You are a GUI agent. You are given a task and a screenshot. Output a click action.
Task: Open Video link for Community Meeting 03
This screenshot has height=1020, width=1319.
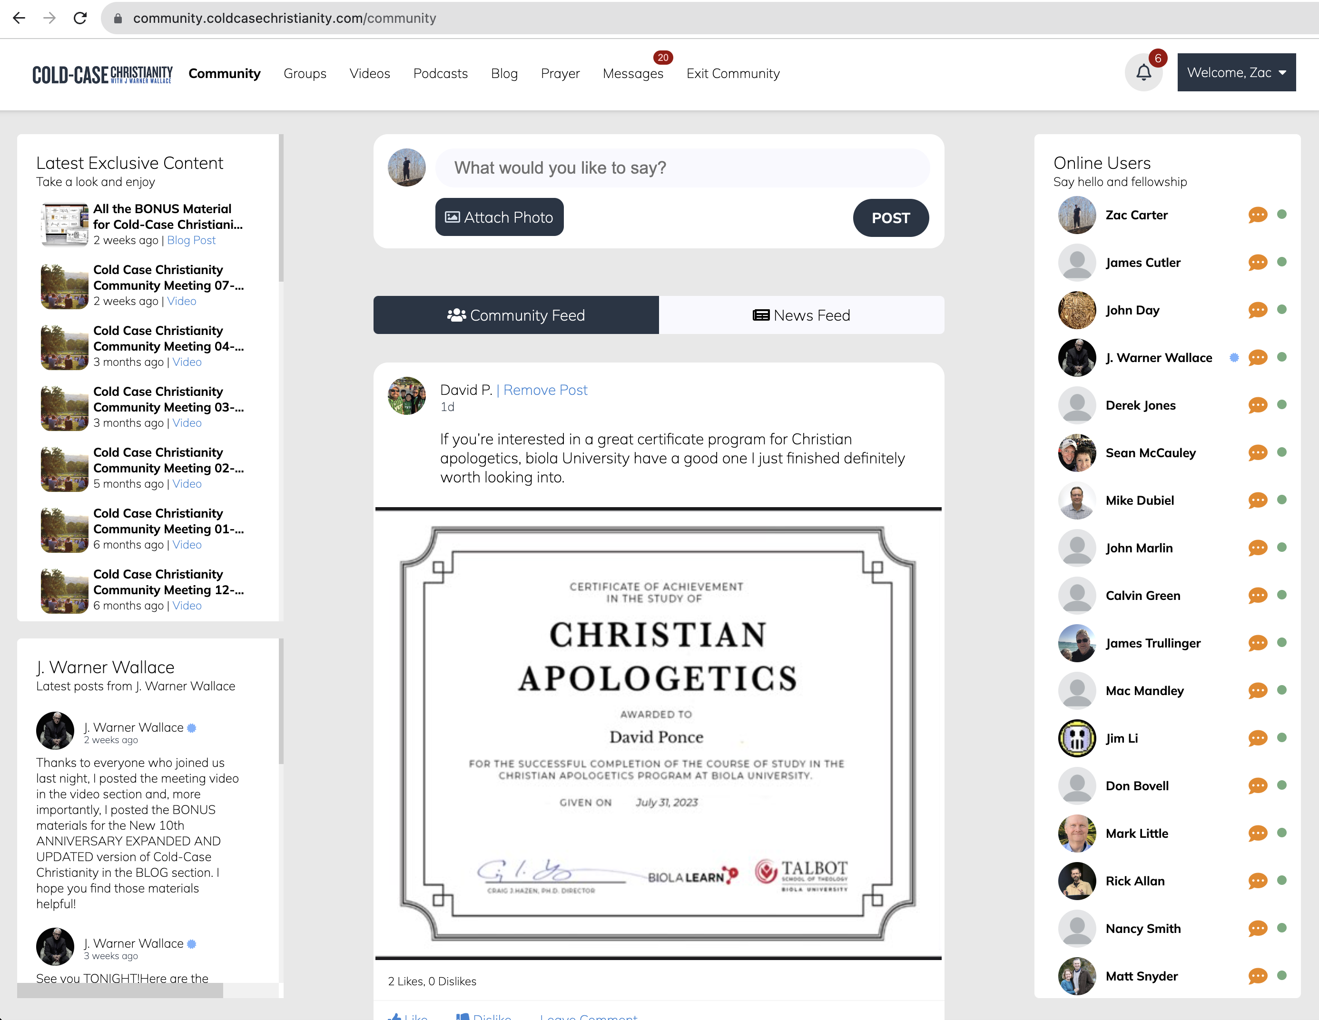(187, 423)
